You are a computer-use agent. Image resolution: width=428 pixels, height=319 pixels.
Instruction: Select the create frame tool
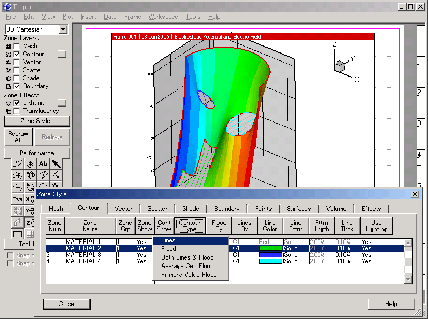coord(18,234)
